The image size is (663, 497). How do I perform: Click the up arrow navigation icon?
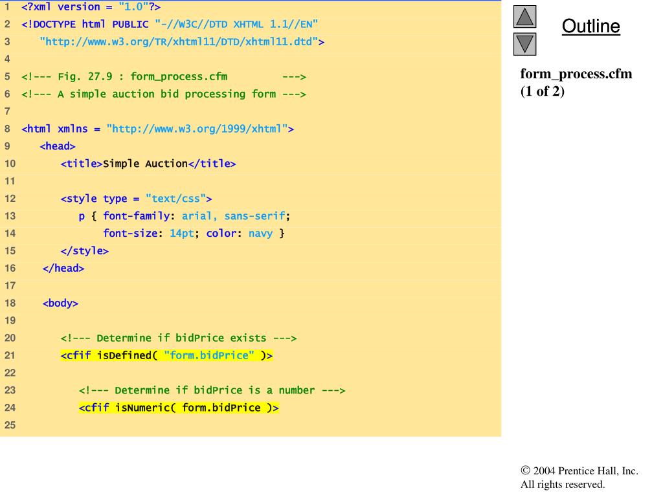pyautogui.click(x=524, y=17)
